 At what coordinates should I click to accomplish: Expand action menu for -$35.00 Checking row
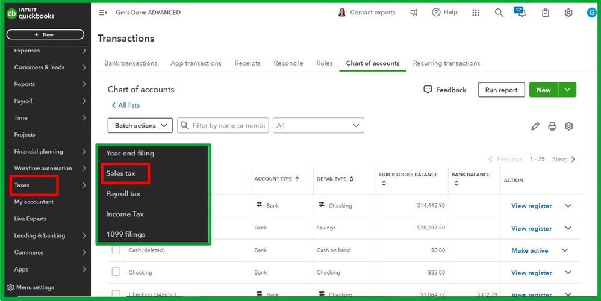568,273
